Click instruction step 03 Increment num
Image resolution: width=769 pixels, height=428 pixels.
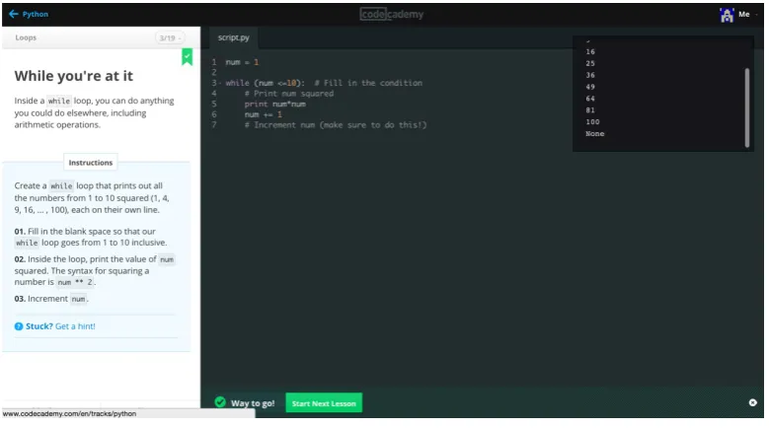tap(51, 299)
